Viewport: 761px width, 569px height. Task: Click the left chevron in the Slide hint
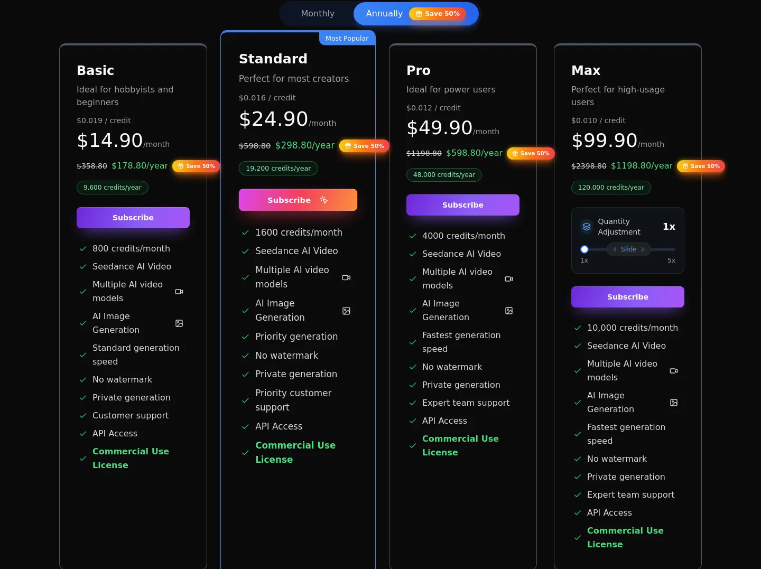(x=615, y=249)
